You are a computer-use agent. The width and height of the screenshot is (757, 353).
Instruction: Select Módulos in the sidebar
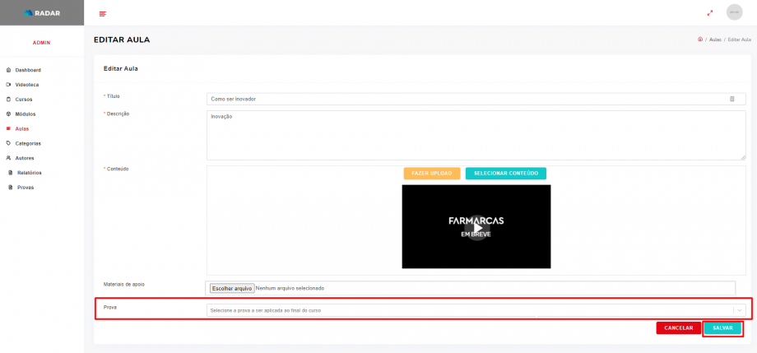25,114
